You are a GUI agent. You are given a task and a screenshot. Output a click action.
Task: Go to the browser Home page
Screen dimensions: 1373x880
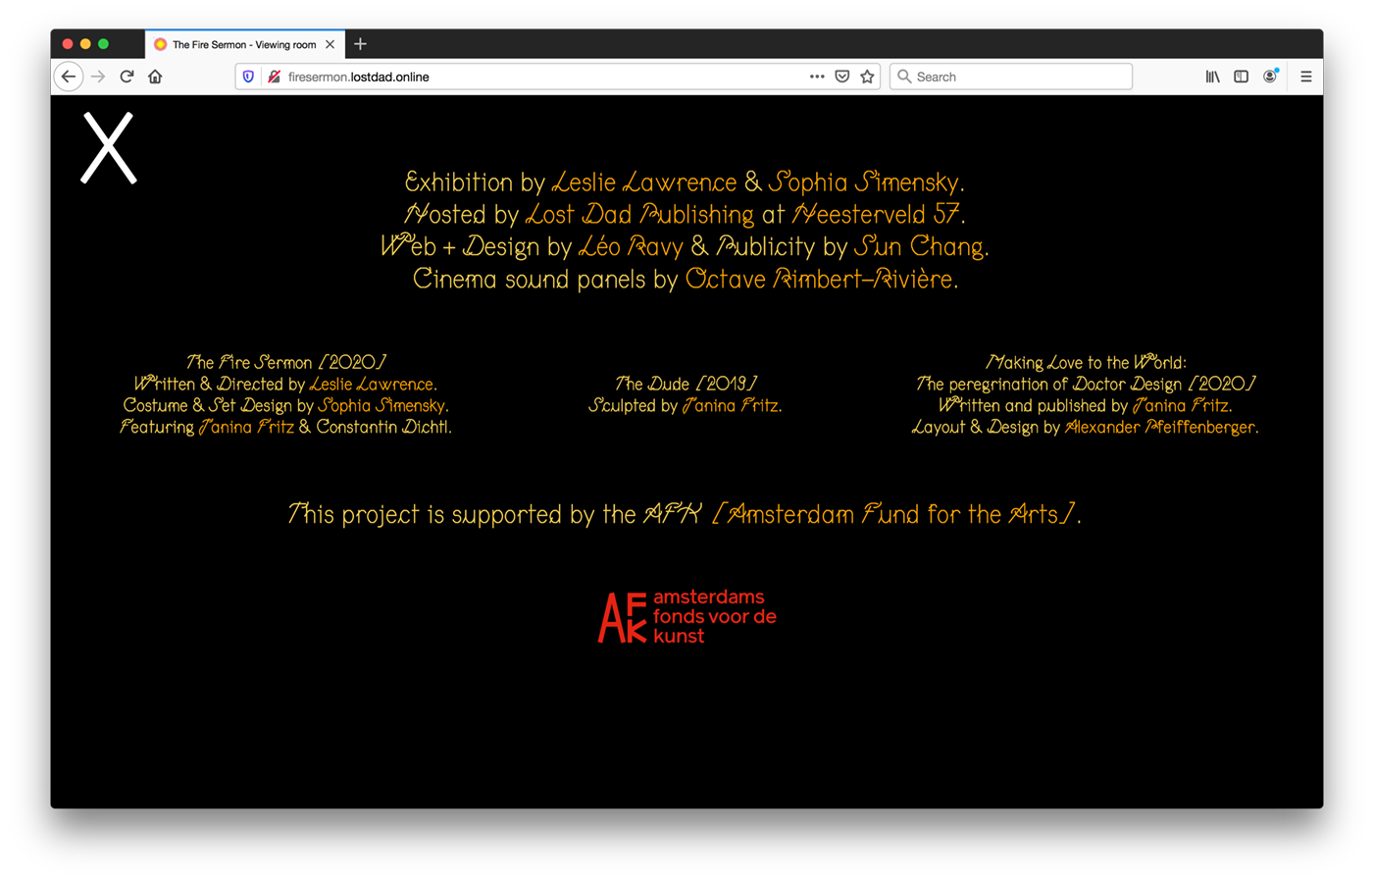(x=155, y=77)
